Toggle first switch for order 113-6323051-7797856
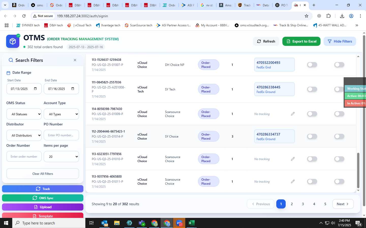 [312, 159]
